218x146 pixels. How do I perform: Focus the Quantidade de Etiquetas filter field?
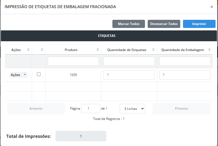pyautogui.click(x=129, y=61)
